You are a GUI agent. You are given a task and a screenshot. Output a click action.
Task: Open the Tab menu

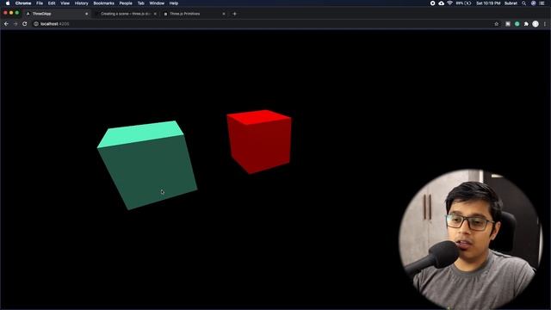[x=141, y=3]
